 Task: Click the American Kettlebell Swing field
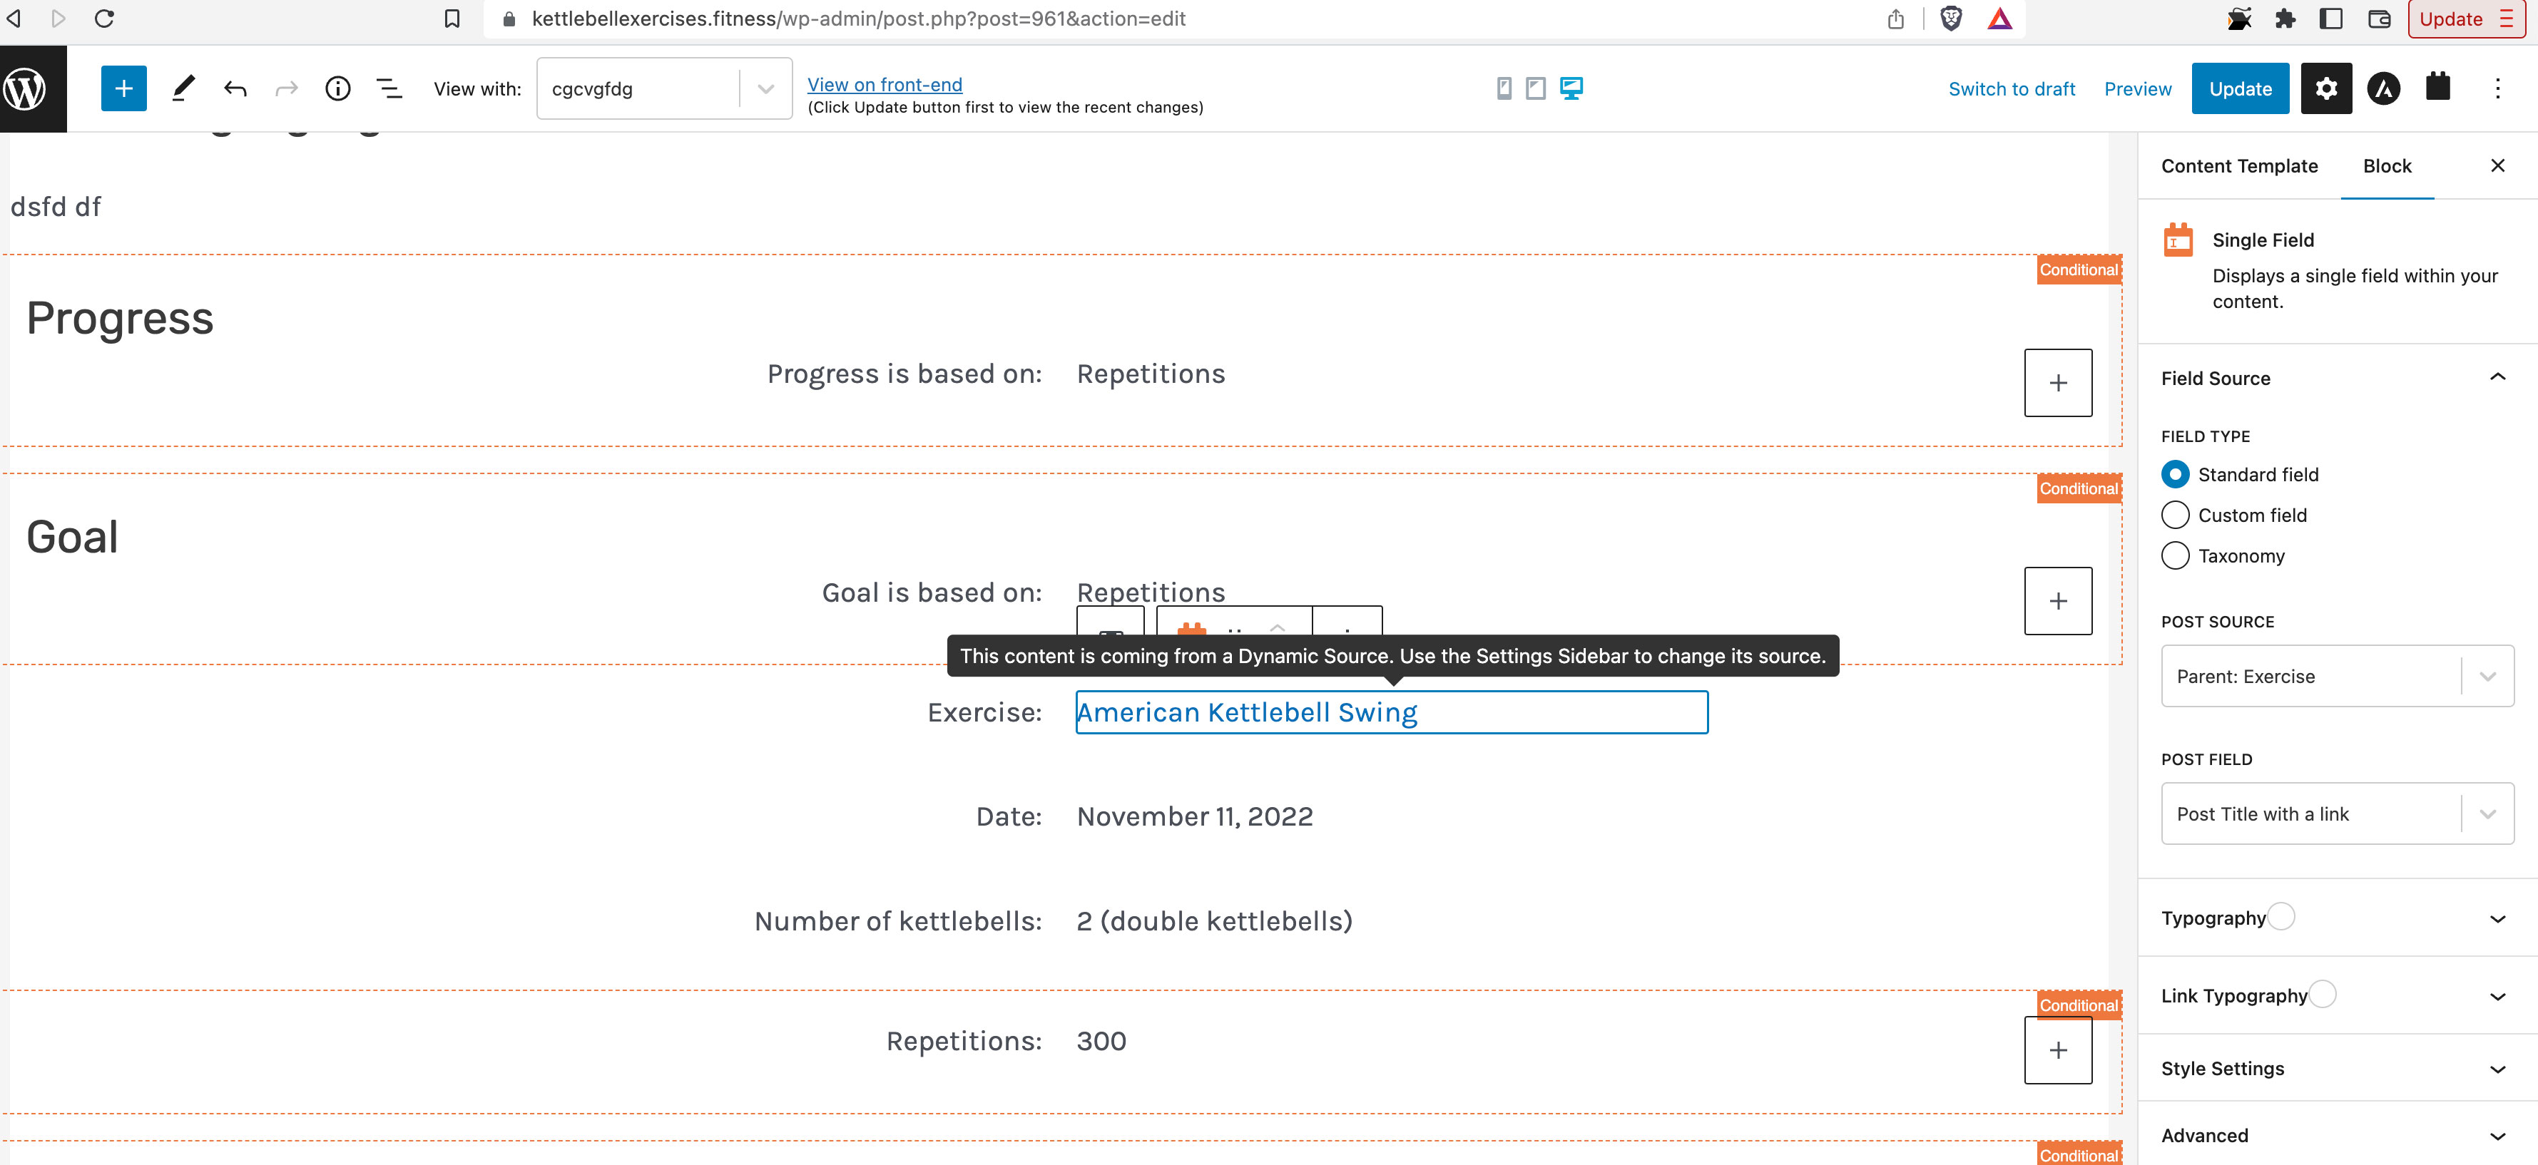1391,712
